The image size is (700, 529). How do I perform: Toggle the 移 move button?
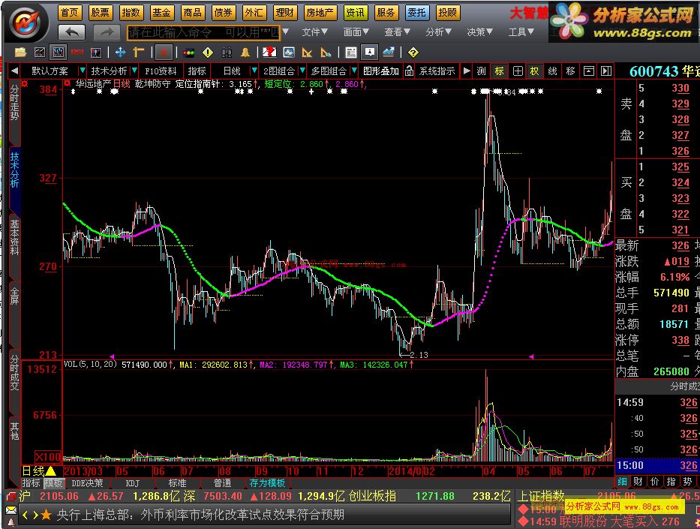click(570, 71)
